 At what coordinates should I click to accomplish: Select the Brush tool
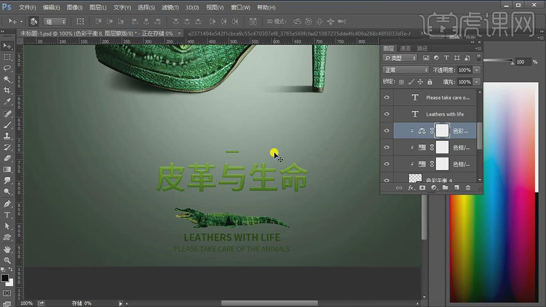[x=7, y=125]
